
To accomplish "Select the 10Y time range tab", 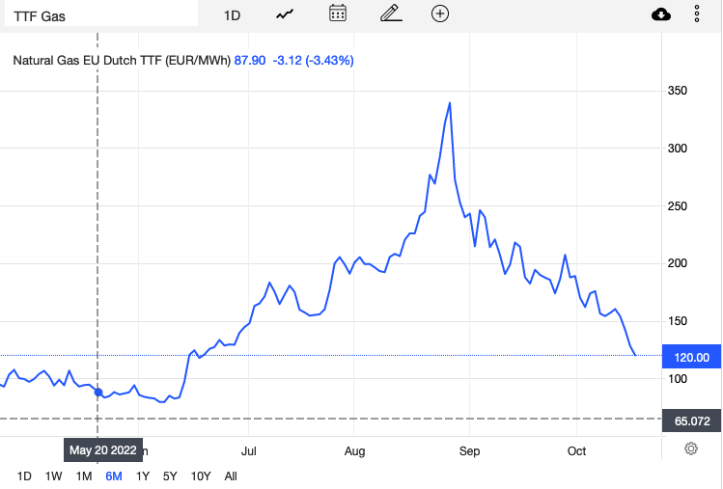I will tap(201, 476).
